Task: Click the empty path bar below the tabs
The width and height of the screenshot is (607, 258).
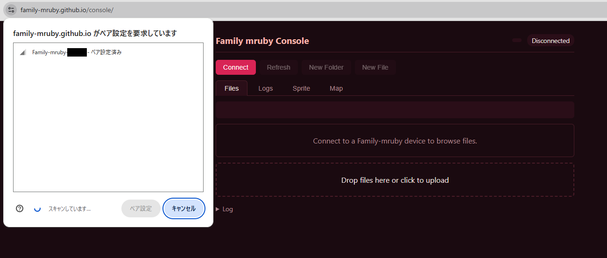Action: (395, 110)
